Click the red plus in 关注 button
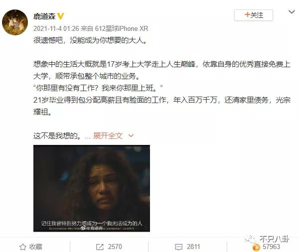This screenshot has height=252, width=299. (x=247, y=14)
